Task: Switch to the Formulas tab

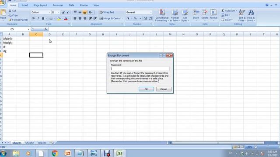Action: click(x=58, y=5)
